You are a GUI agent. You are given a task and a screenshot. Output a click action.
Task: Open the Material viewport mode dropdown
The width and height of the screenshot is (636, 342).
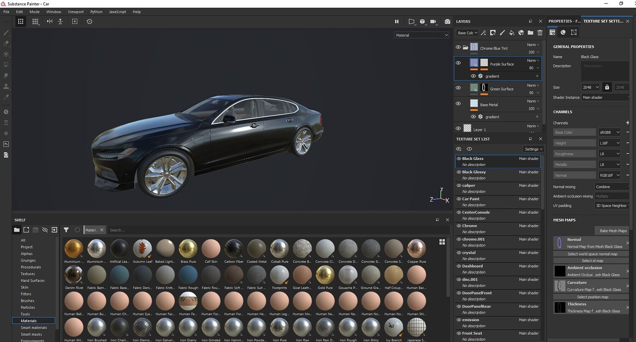coord(421,35)
